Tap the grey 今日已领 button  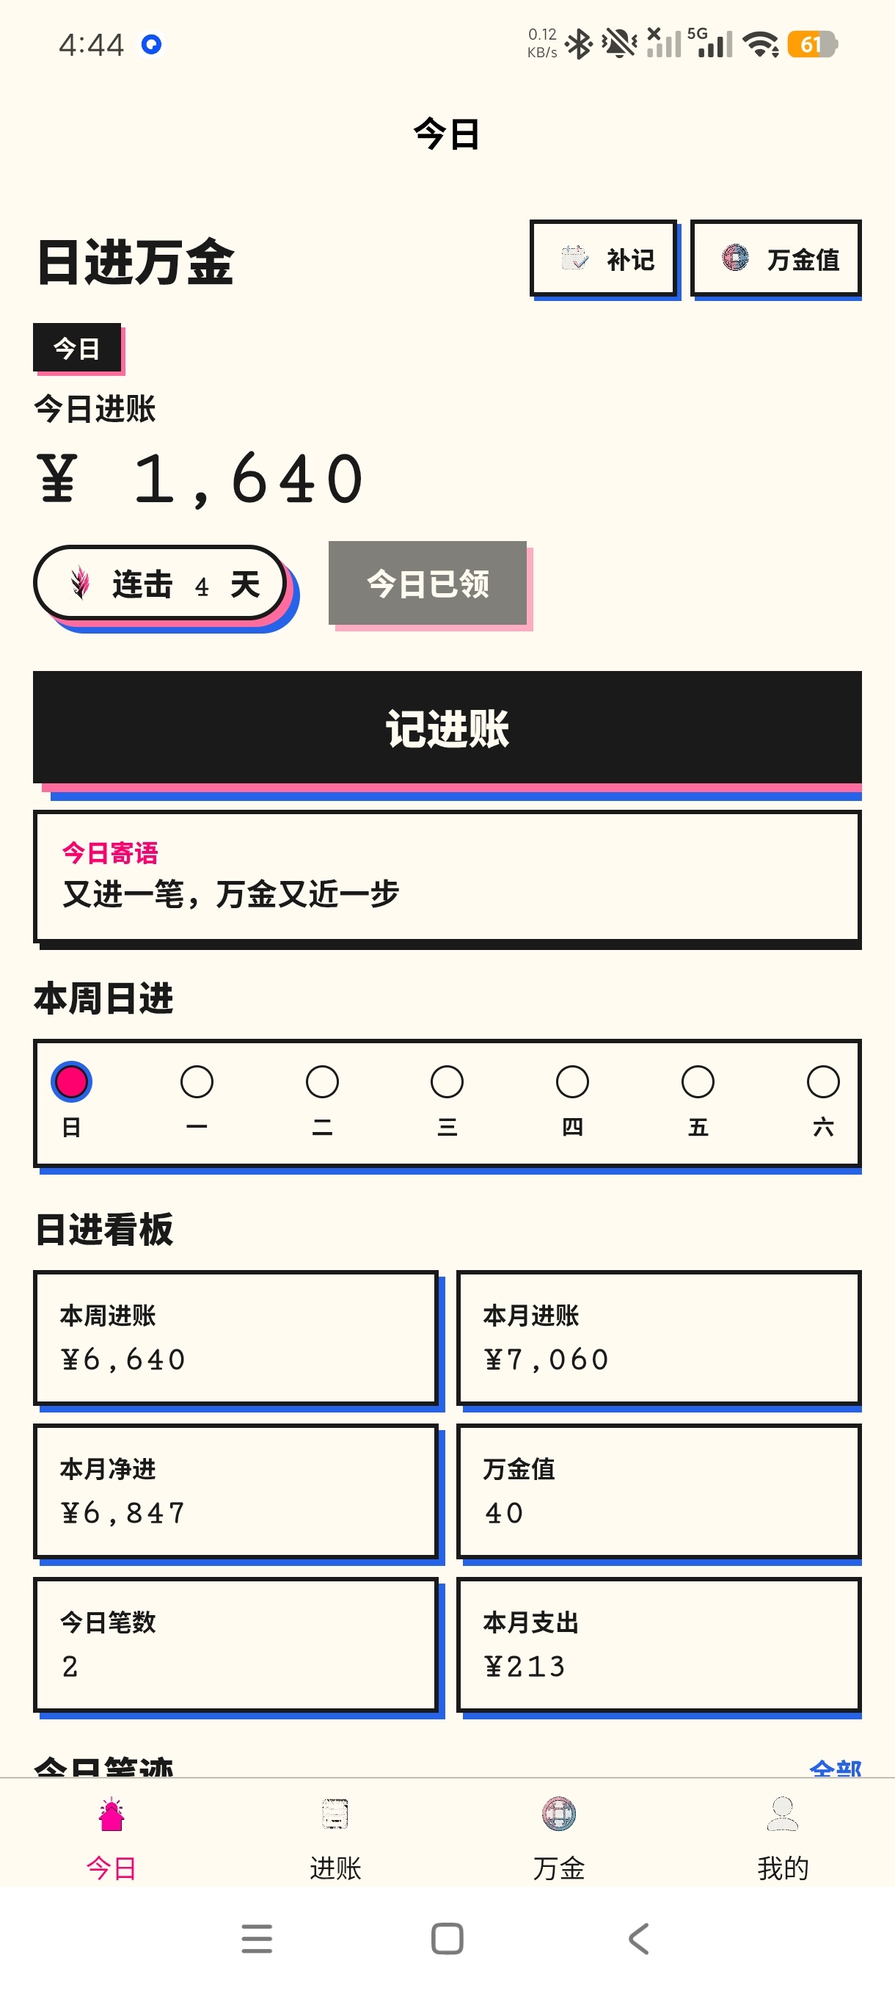tap(428, 583)
